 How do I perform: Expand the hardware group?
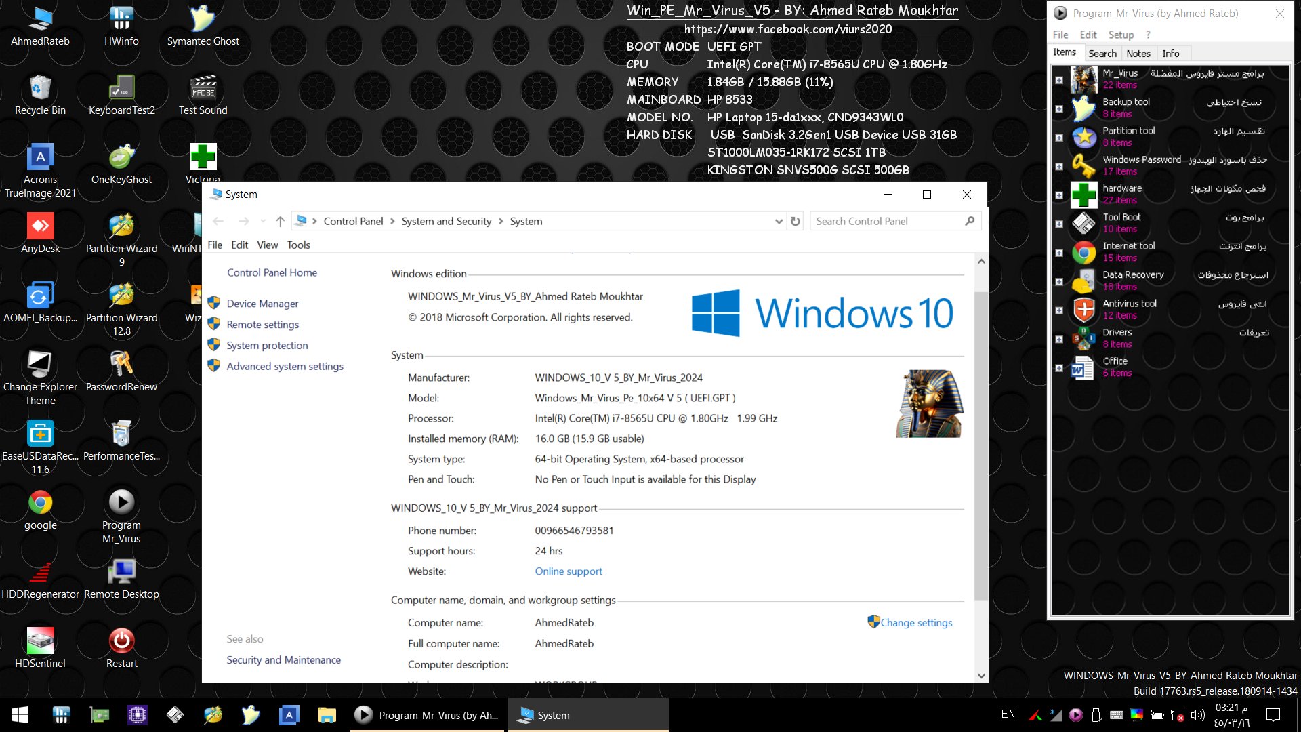1059,195
